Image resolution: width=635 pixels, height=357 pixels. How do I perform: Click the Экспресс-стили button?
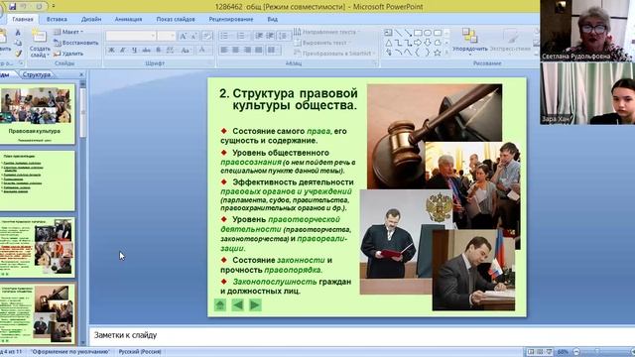[x=510, y=41]
